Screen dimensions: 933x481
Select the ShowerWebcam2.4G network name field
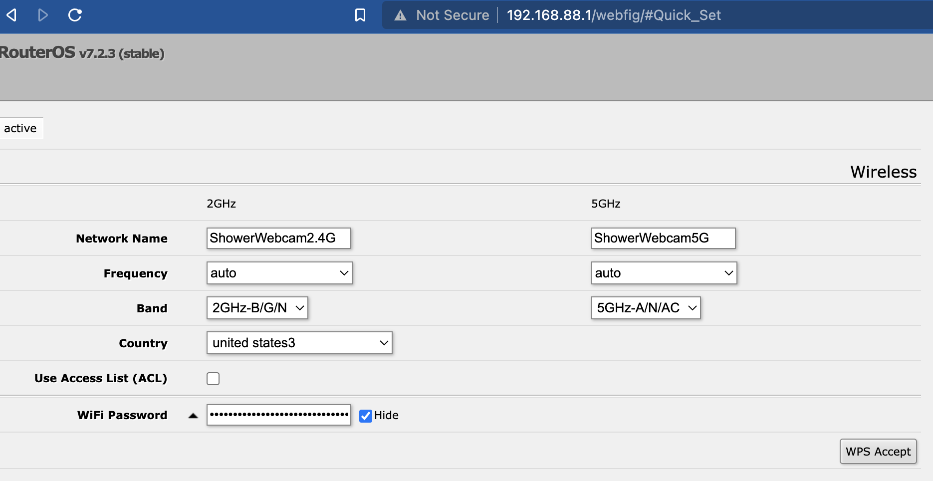[278, 238]
